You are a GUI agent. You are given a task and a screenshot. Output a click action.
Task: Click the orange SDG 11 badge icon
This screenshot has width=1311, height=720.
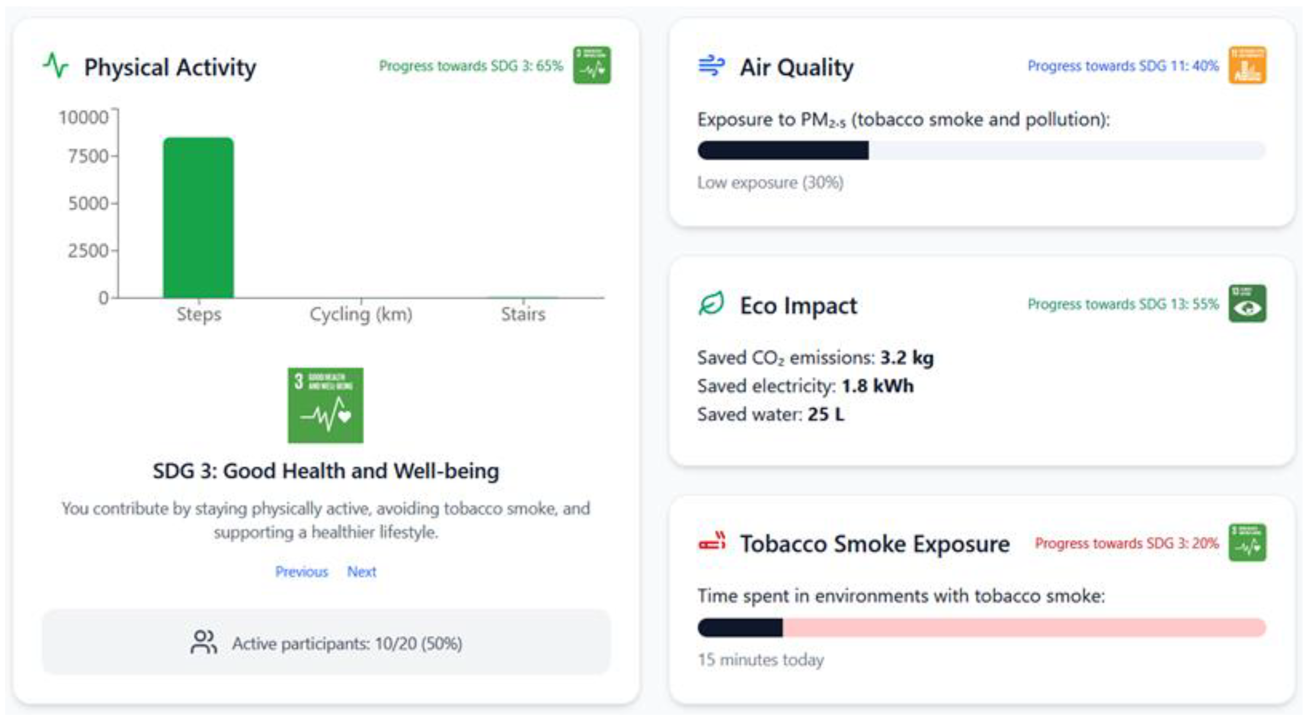tap(1247, 65)
